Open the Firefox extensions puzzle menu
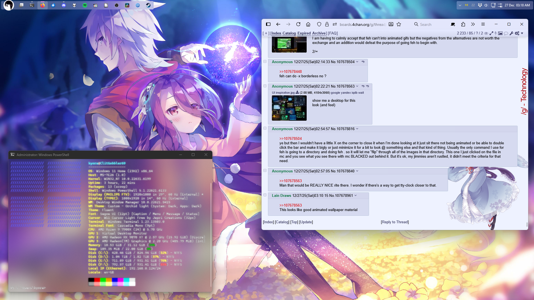The width and height of the screenshot is (534, 300). [x=463, y=24]
